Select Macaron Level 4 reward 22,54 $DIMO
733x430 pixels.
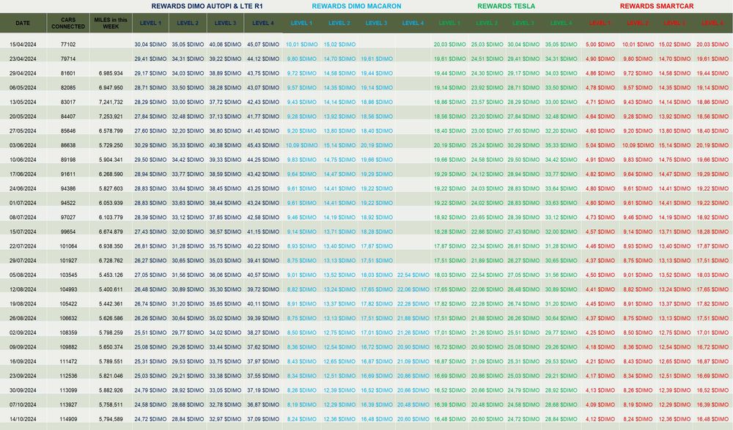(413, 275)
